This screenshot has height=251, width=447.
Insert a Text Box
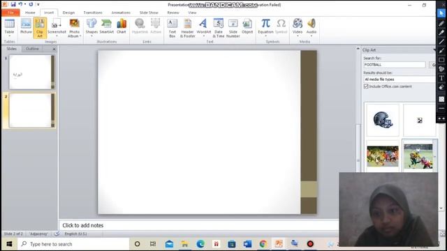[x=173, y=28]
